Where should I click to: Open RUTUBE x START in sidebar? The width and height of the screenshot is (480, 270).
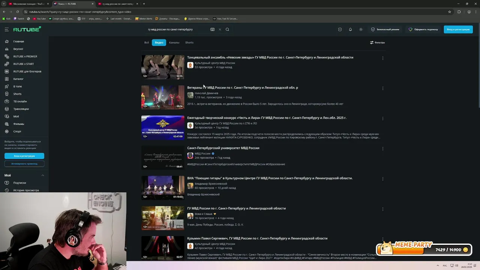24,64
